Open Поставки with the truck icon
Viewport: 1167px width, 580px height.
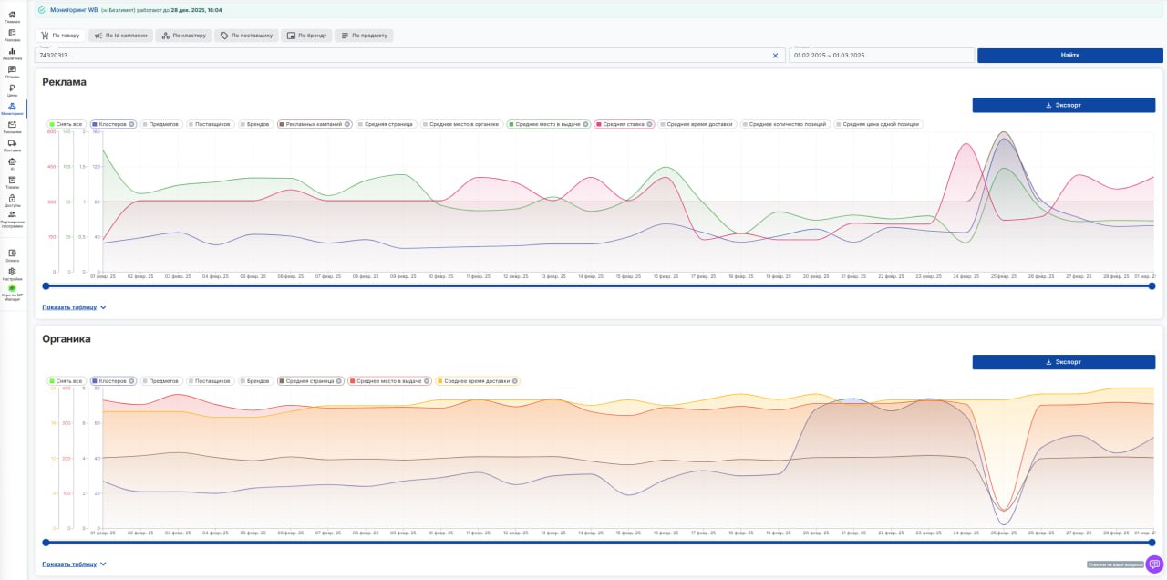tap(12, 145)
